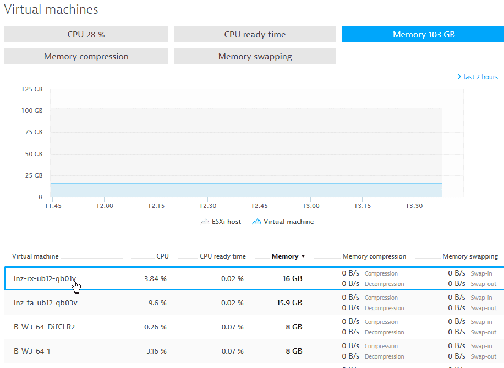The image size is (504, 368).
Task: Switch to the CPU 28 % tab
Action: 86,34
